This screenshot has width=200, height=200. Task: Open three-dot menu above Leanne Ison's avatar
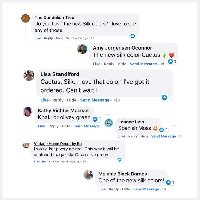coord(108,115)
